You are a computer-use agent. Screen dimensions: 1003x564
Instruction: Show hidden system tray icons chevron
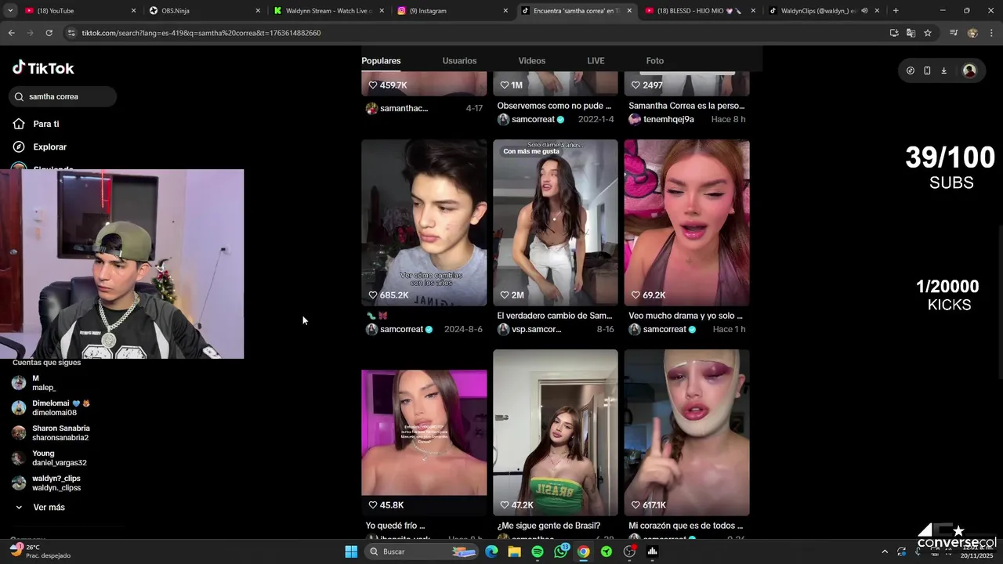(x=885, y=551)
